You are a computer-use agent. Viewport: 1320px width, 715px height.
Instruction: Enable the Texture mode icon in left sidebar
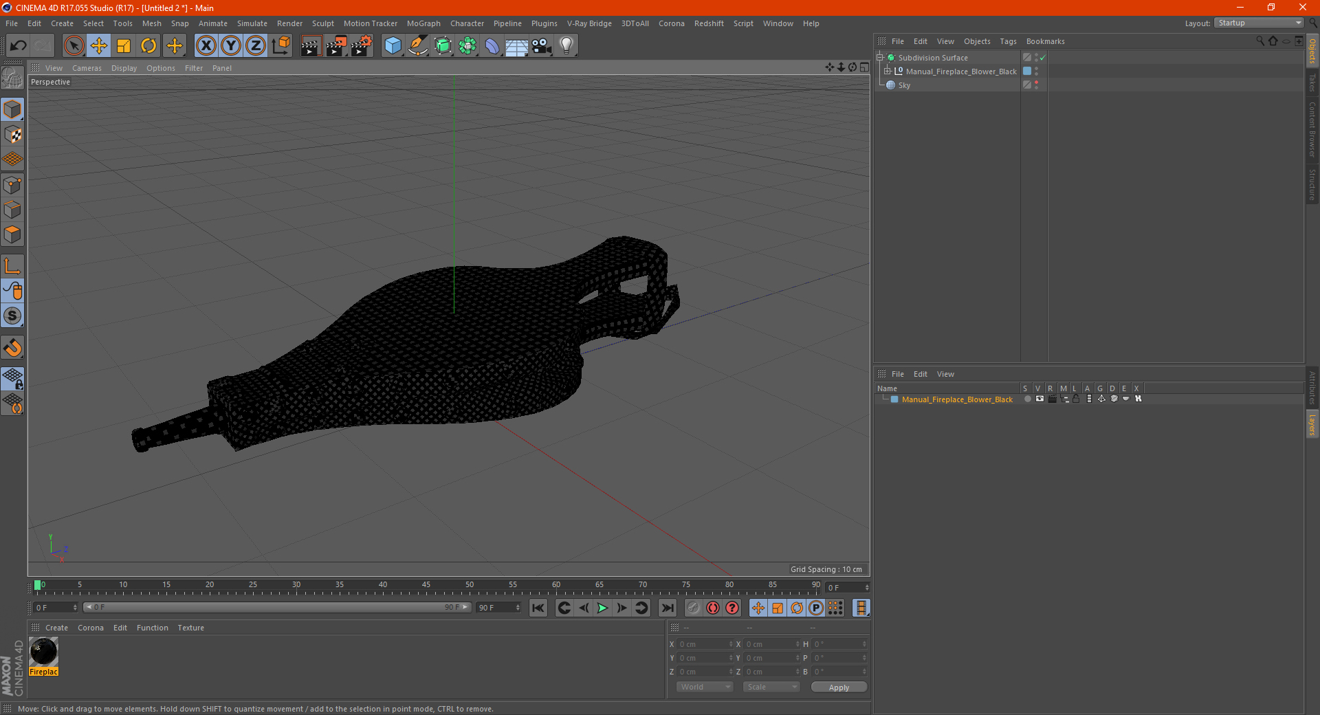[x=12, y=135]
